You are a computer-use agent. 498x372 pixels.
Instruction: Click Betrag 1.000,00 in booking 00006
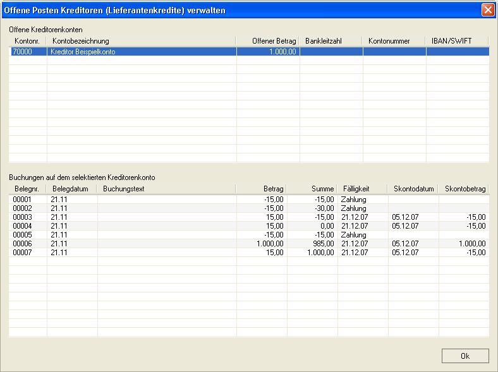point(270,243)
